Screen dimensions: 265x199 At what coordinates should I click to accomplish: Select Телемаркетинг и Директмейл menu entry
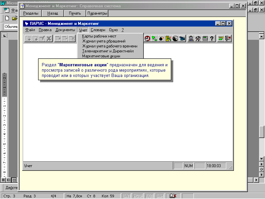click(x=110, y=51)
